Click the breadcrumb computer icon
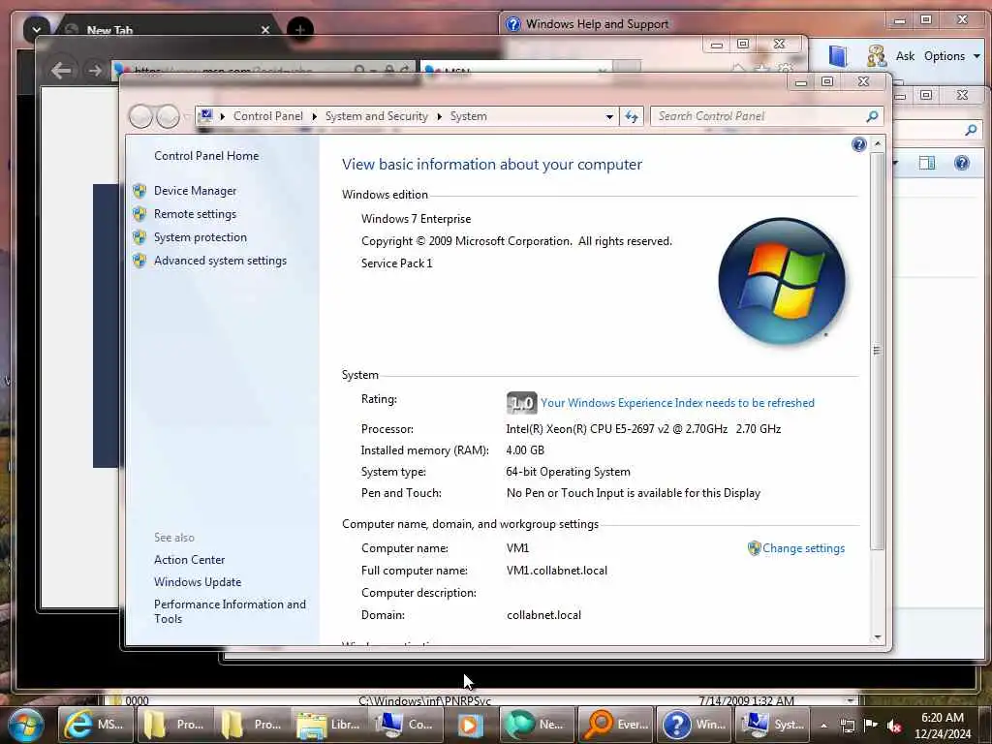 [x=205, y=116]
